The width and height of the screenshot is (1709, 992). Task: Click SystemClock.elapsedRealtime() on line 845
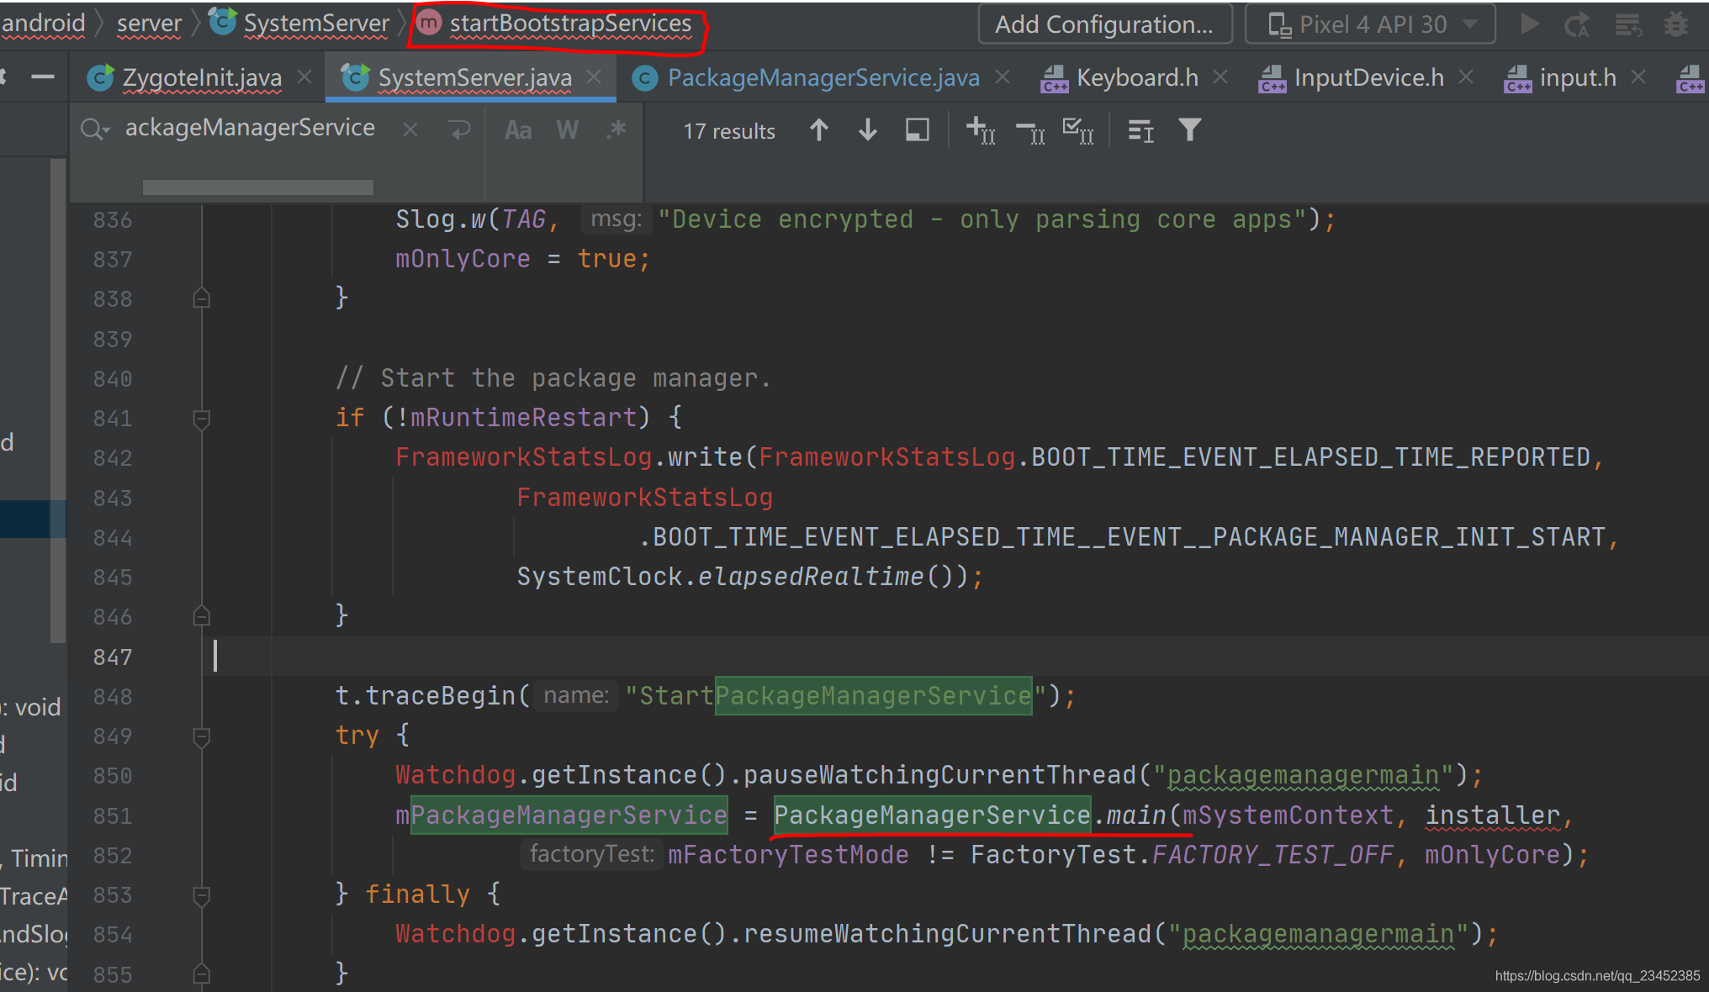pyautogui.click(x=743, y=577)
